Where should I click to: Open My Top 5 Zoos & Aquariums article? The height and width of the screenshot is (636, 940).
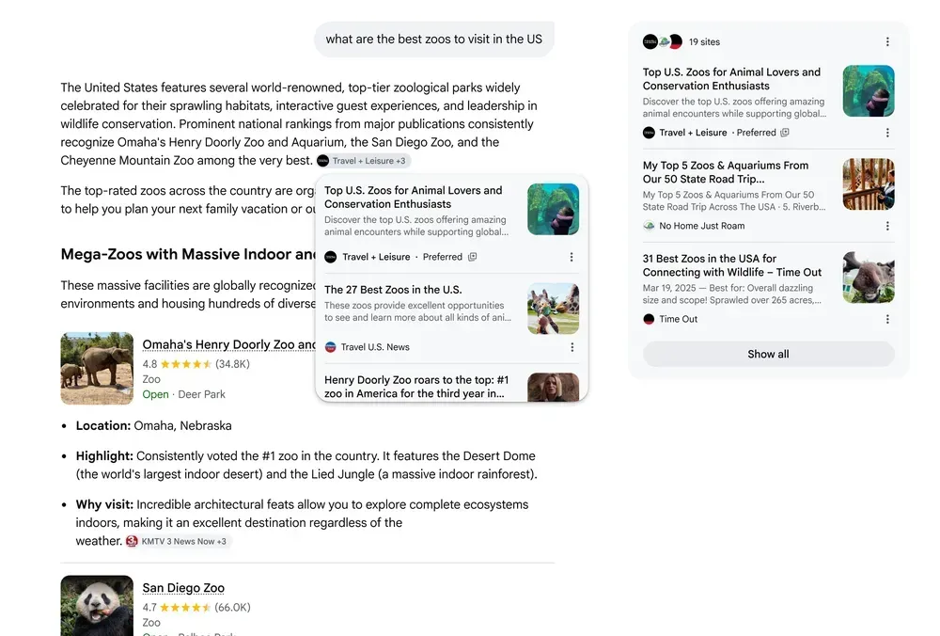pyautogui.click(x=726, y=172)
